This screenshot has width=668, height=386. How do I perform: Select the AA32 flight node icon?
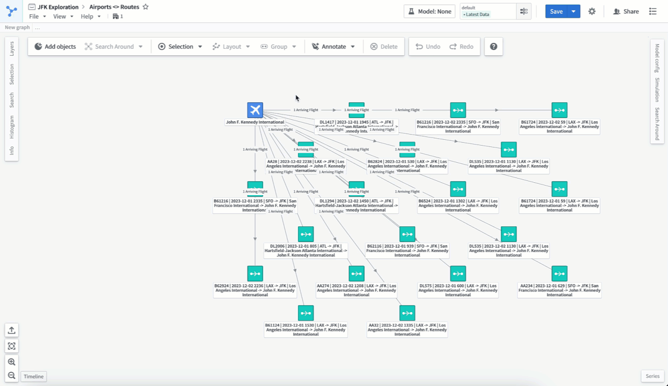pyautogui.click(x=407, y=313)
